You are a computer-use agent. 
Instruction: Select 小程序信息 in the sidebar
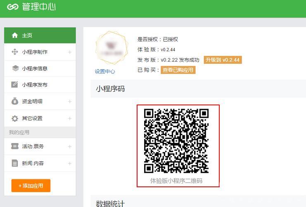[40, 68]
